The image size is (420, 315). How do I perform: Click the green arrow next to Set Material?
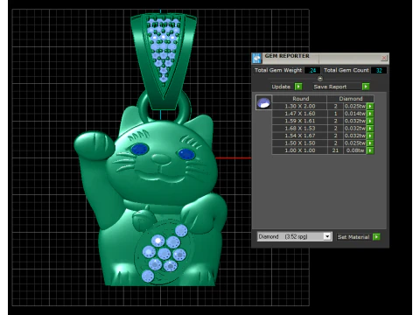pyautogui.click(x=376, y=237)
